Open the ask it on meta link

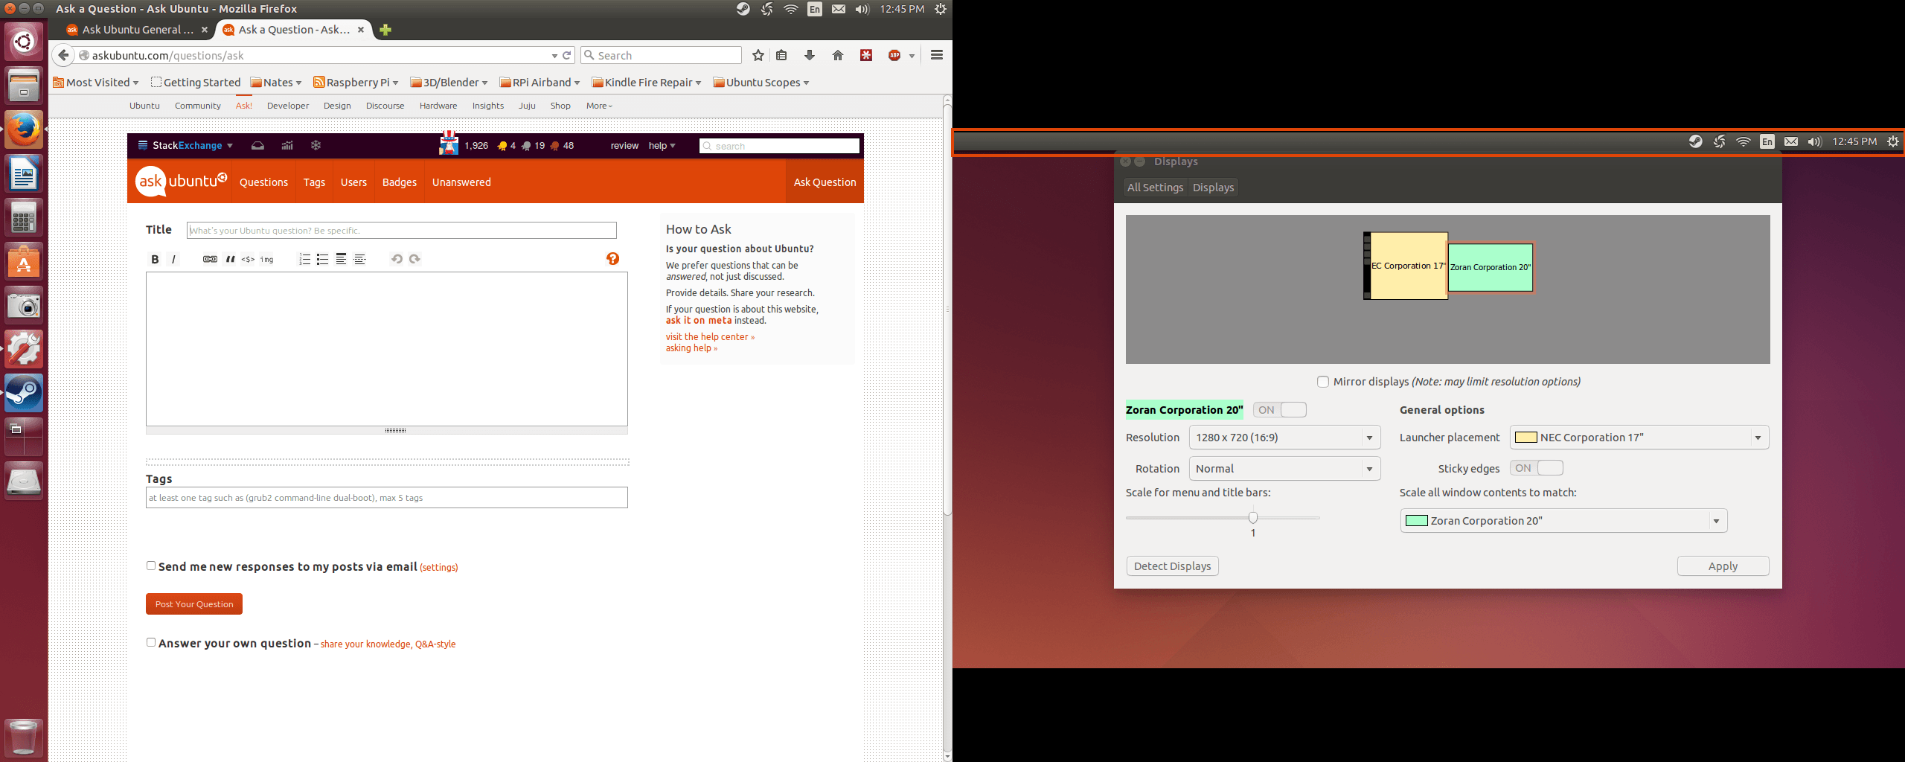699,321
